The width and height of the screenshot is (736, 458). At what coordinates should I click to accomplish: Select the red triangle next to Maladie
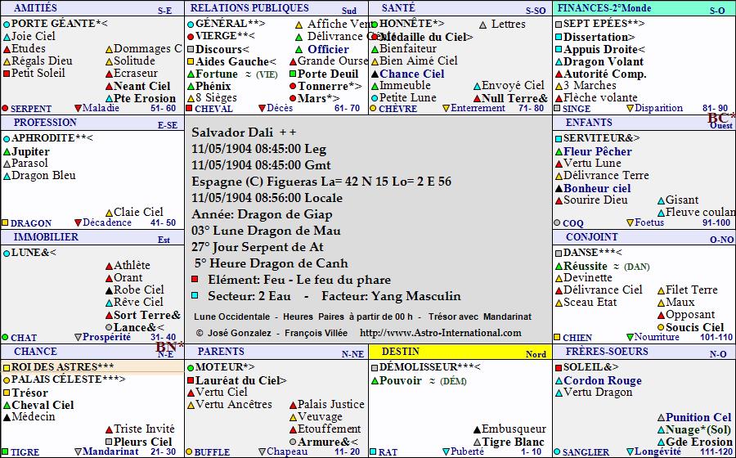tap(78, 108)
